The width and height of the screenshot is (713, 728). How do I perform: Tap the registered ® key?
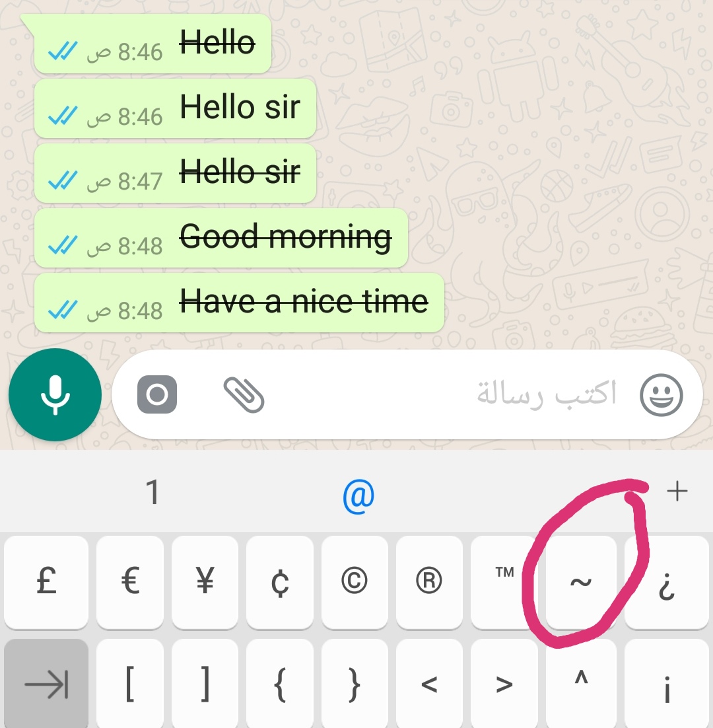[x=430, y=582]
